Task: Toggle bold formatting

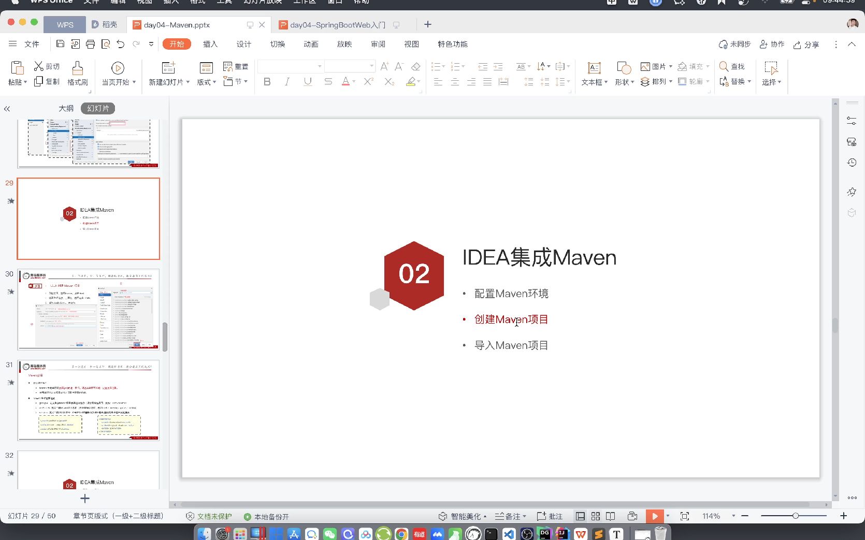Action: [x=267, y=82]
